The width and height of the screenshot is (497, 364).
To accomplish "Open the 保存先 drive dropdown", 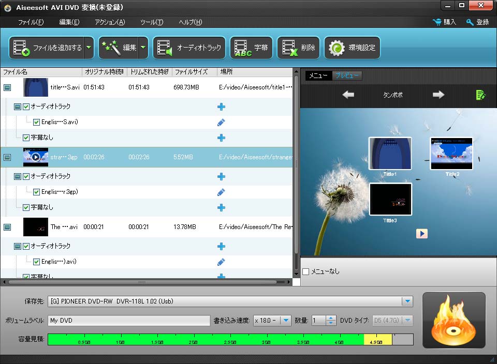I will click(407, 301).
